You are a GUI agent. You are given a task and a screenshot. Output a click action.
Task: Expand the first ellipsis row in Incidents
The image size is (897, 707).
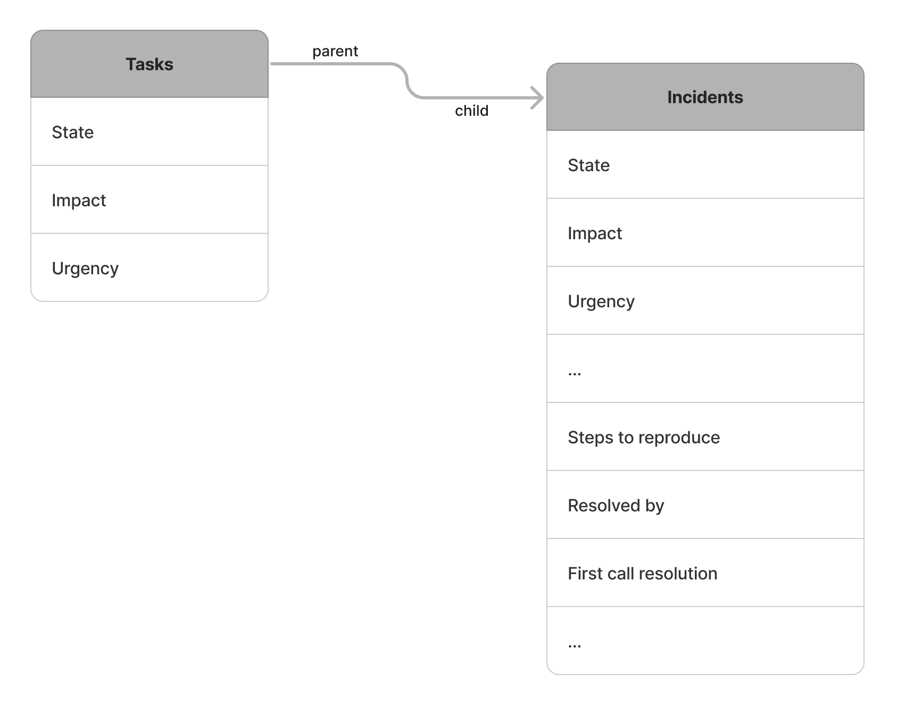(x=705, y=369)
